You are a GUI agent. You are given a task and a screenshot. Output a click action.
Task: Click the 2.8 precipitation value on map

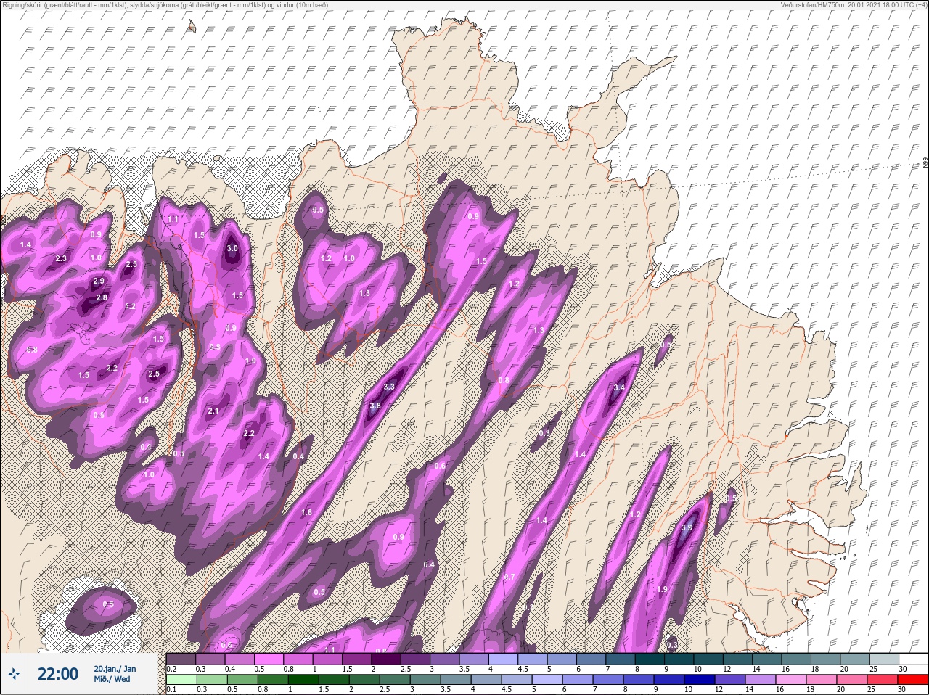click(102, 297)
